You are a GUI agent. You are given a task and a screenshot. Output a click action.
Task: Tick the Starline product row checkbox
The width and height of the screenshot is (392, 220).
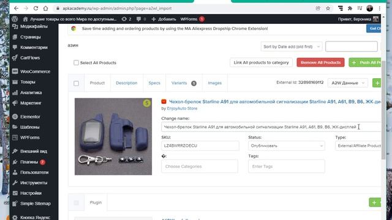(76, 83)
